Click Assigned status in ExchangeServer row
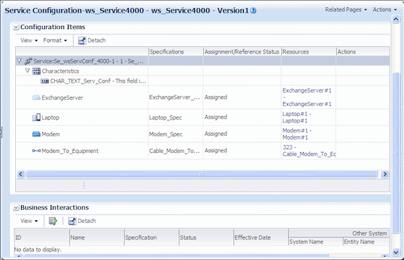Image resolution: width=404 pixels, height=260 pixels. [x=216, y=97]
